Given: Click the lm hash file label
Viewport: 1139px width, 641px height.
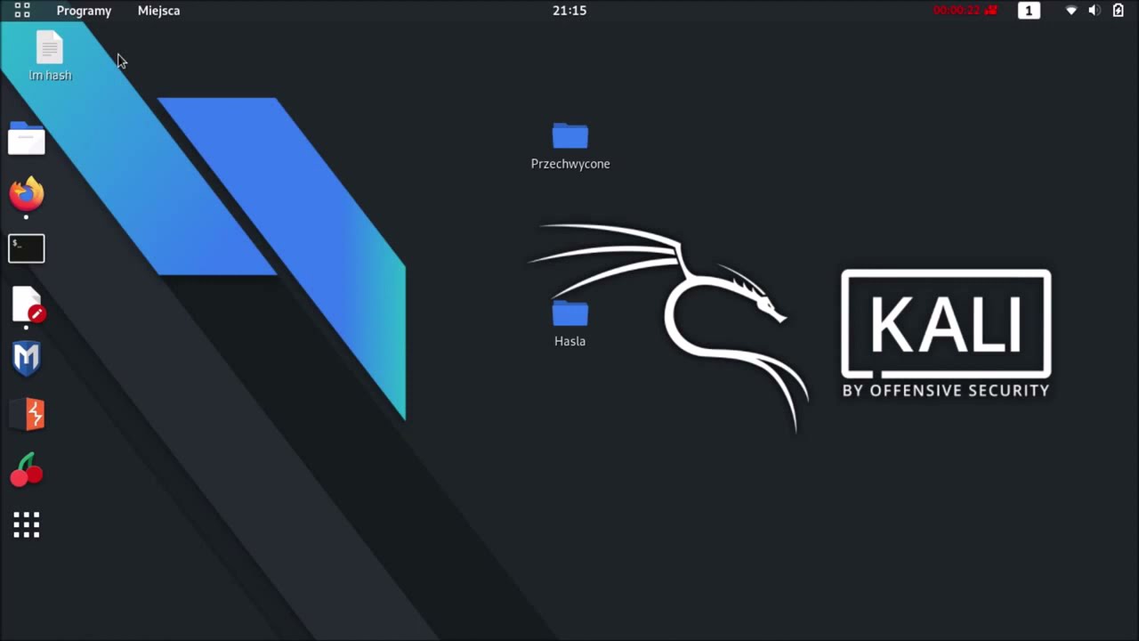Looking at the screenshot, I should tap(50, 76).
